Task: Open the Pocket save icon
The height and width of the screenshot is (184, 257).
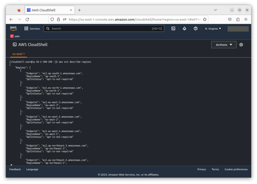Action: pyautogui.click(x=230, y=19)
